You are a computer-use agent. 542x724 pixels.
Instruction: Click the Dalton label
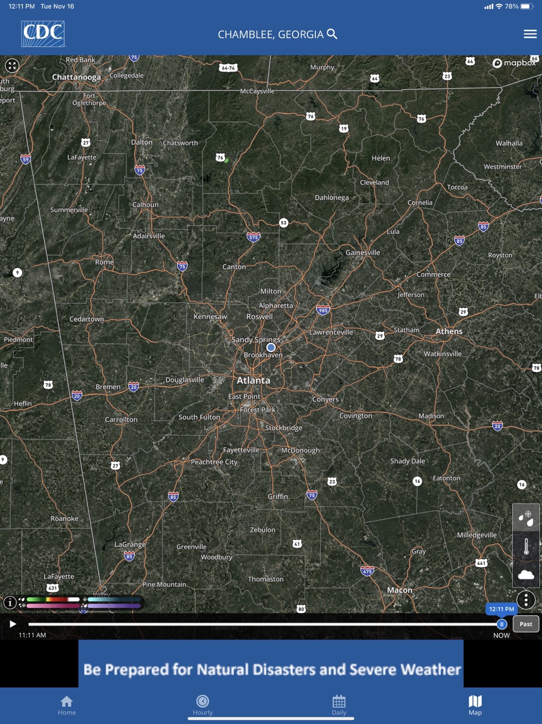pyautogui.click(x=142, y=142)
